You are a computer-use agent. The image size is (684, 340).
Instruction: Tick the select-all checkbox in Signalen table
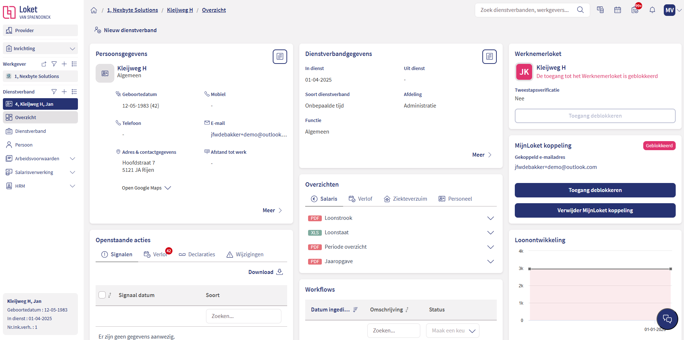[102, 295]
